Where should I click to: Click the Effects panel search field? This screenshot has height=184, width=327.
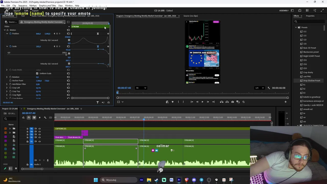(x=310, y=21)
